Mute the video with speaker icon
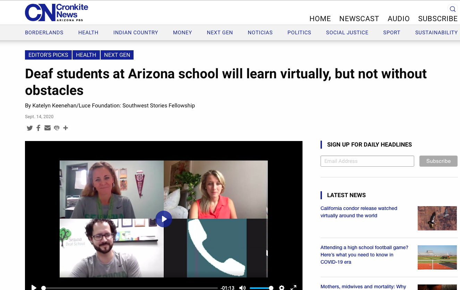The image size is (460, 290). click(x=242, y=288)
